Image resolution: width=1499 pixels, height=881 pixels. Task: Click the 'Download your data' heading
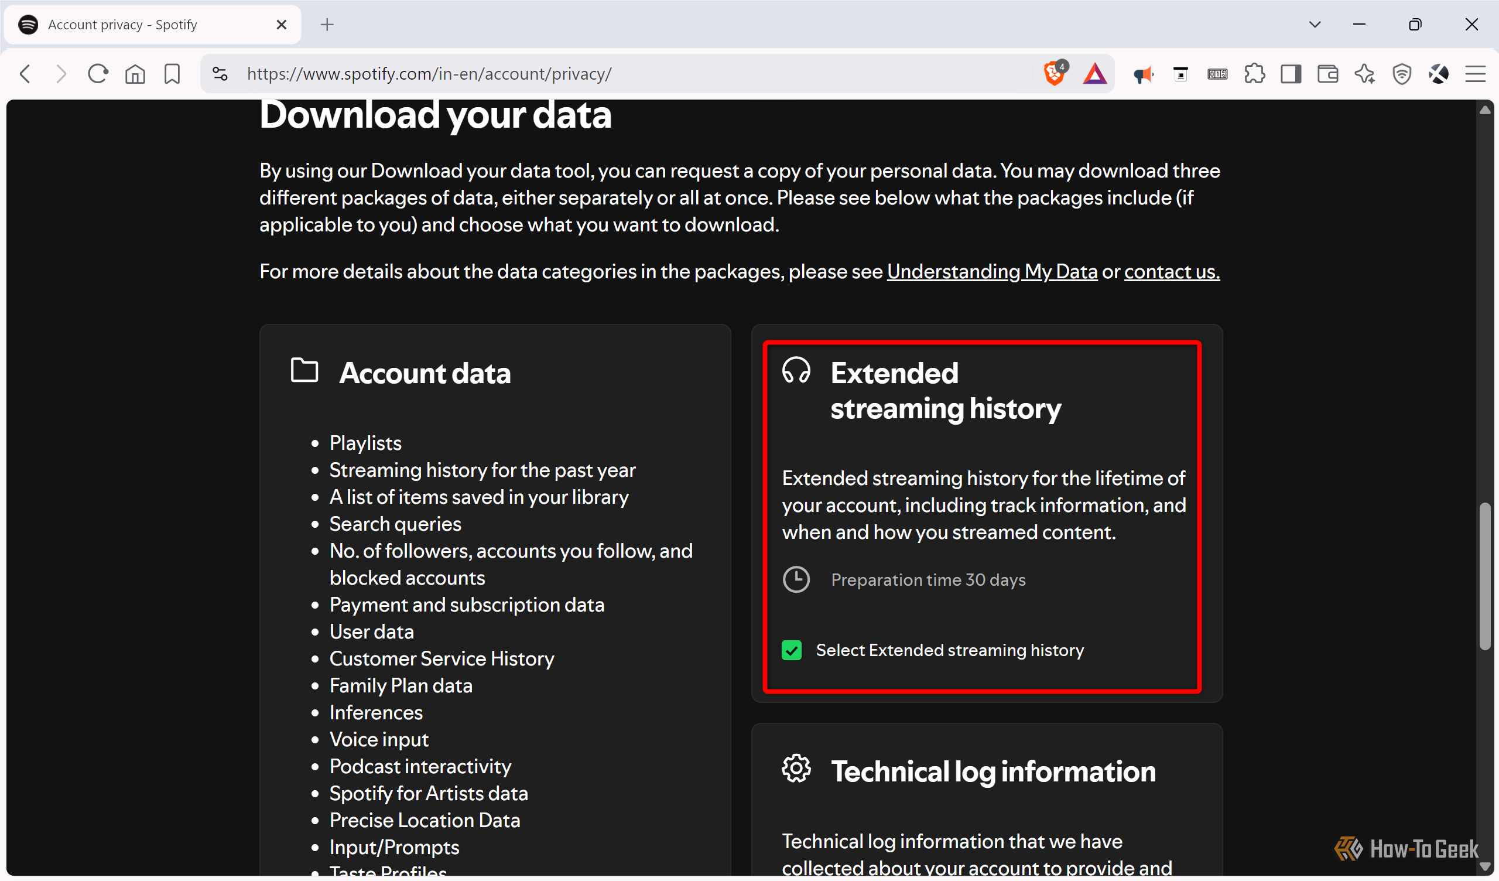pyautogui.click(x=436, y=114)
